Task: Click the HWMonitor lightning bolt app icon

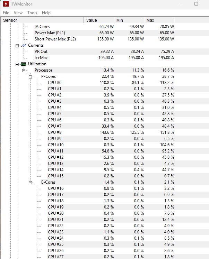Action: coord(6,4)
